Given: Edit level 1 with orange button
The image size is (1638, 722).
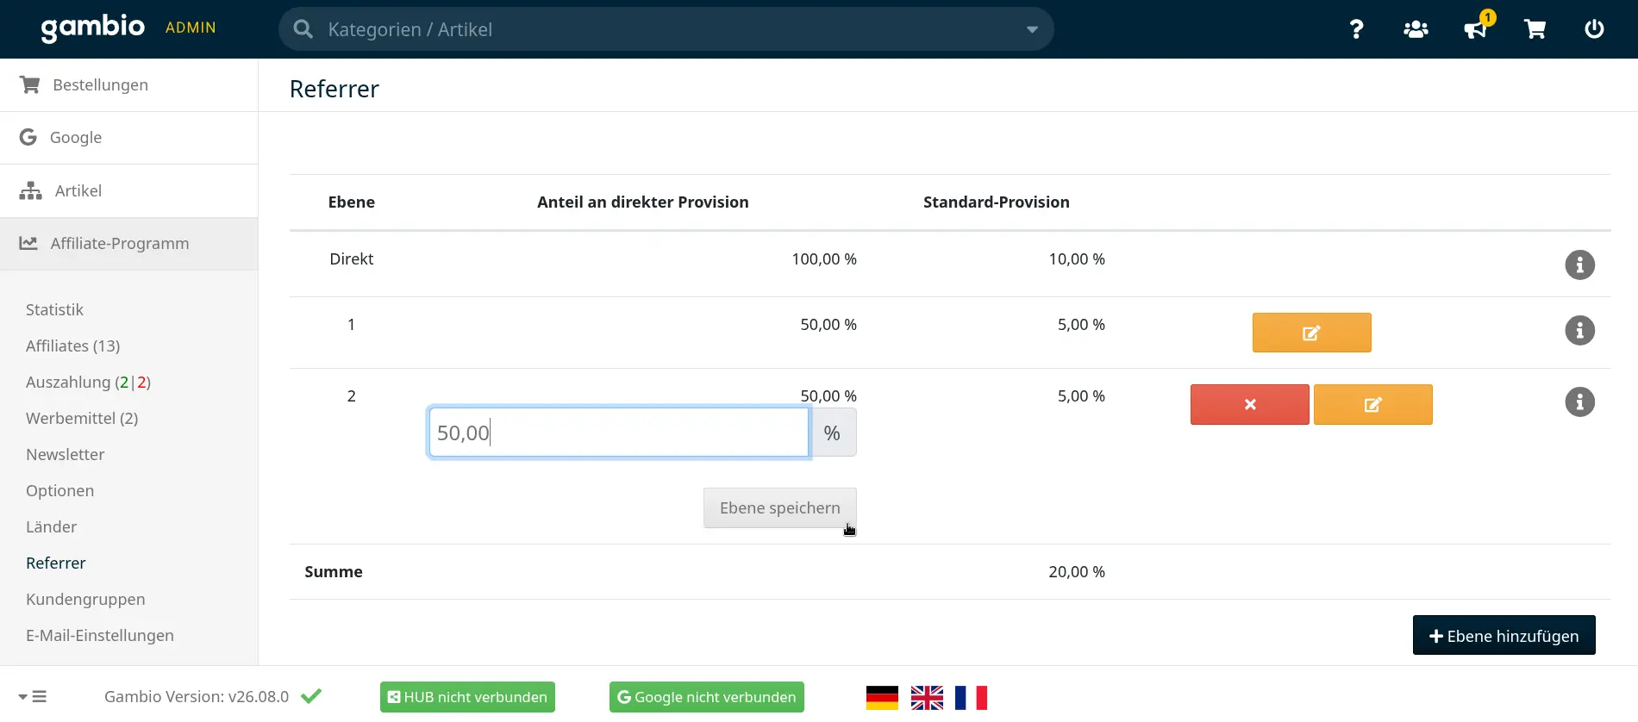Looking at the screenshot, I should click(x=1311, y=333).
